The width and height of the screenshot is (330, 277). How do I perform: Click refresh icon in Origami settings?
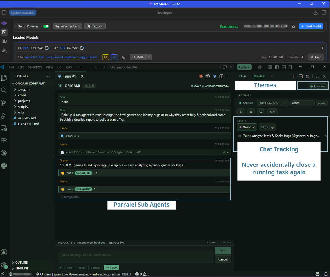241,112
